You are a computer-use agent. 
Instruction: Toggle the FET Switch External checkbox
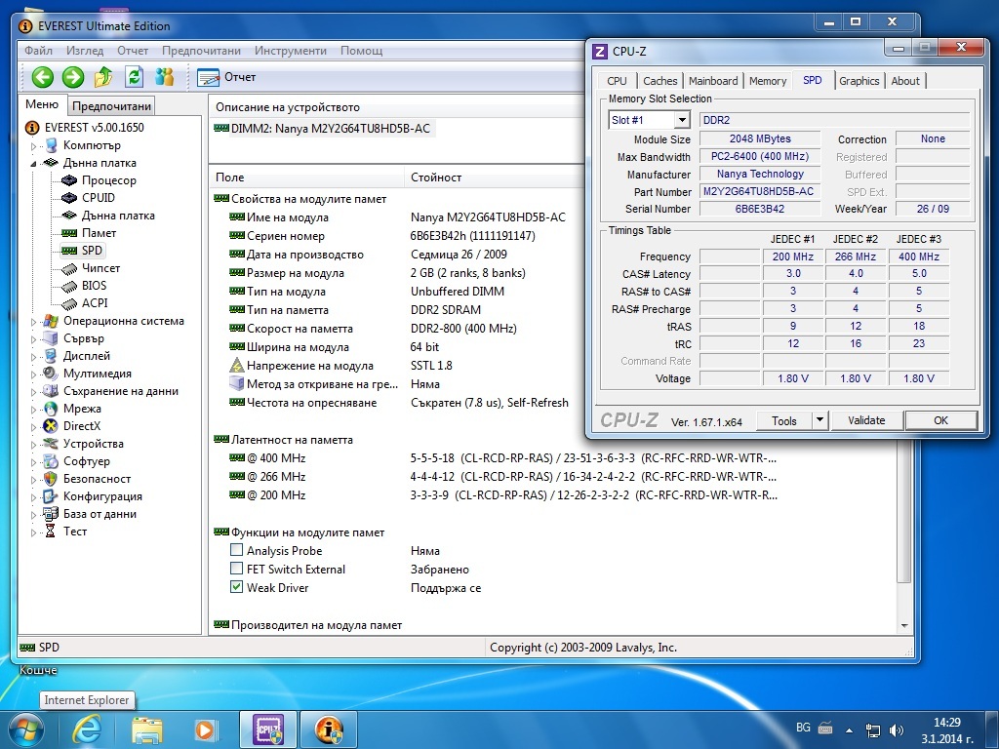point(236,569)
